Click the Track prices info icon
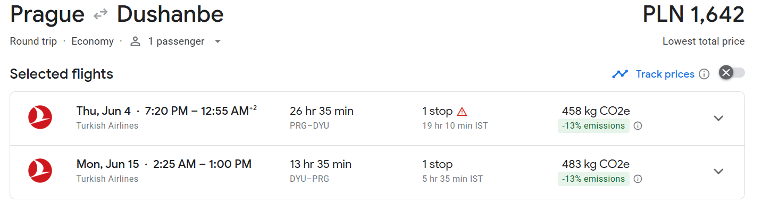779x211 pixels. coord(704,74)
